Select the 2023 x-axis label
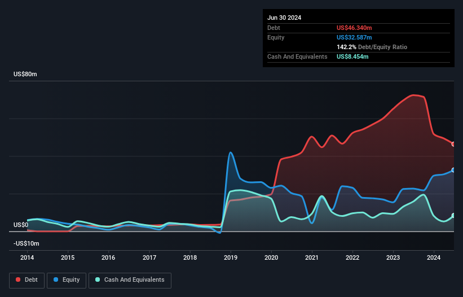 click(393, 257)
